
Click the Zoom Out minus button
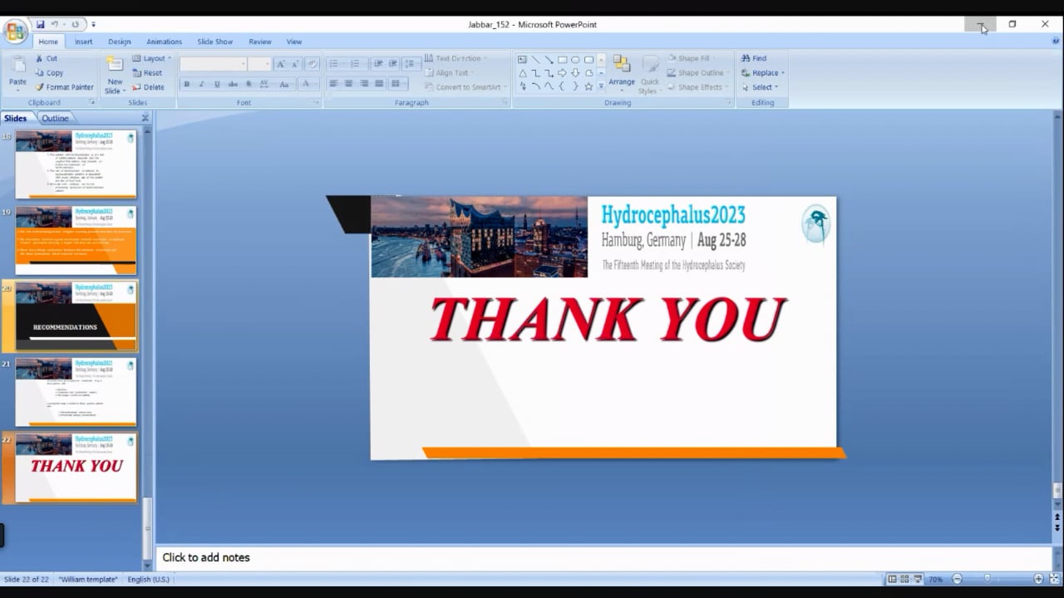957,579
